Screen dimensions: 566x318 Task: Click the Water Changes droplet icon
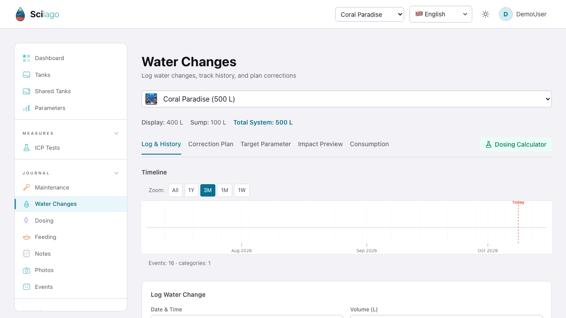click(x=27, y=204)
